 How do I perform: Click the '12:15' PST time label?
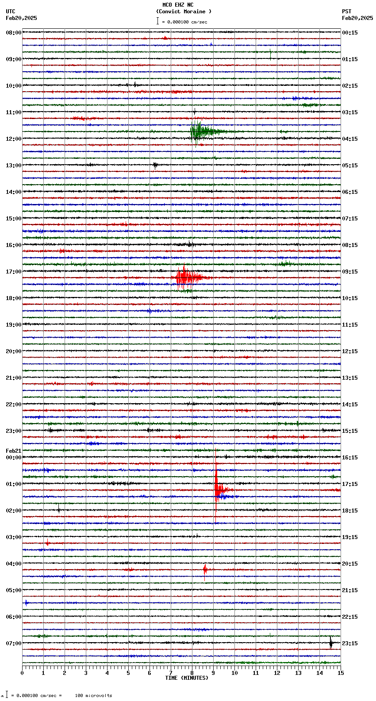pyautogui.click(x=350, y=351)
